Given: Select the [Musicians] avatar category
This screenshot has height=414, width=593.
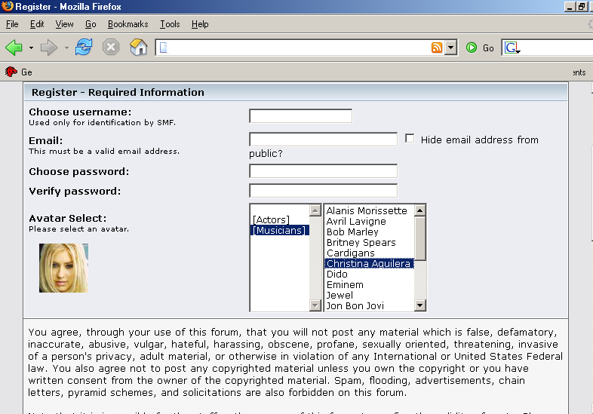Looking at the screenshot, I should 279,230.
